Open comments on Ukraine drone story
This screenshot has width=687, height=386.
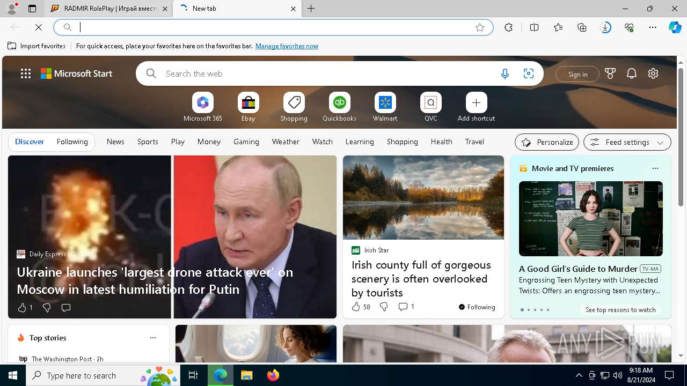click(66, 307)
